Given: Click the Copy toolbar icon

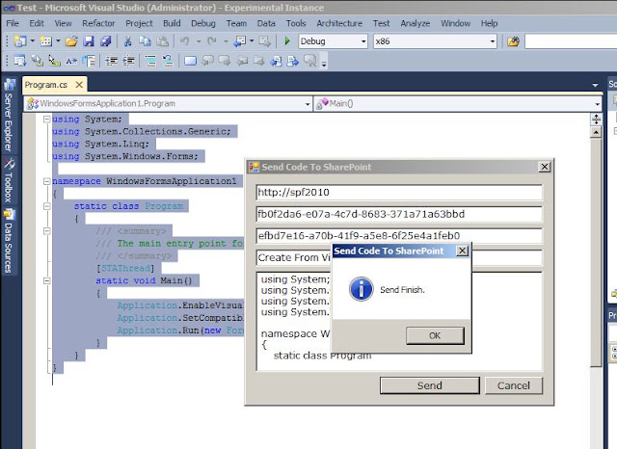Looking at the screenshot, I should [x=146, y=40].
